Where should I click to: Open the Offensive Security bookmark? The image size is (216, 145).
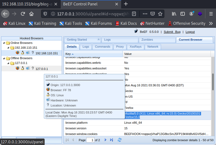pyautogui.click(x=187, y=23)
